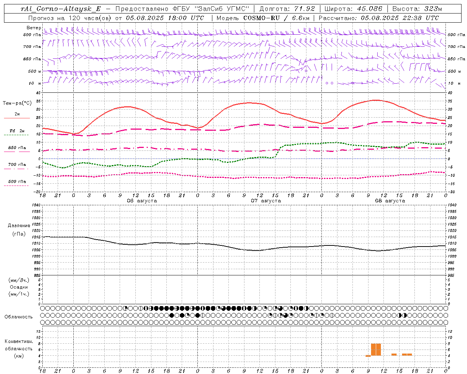This screenshot has width=467, height=374.
Task: Click the 500 гПа temperature legend entry
Action: click(x=17, y=182)
